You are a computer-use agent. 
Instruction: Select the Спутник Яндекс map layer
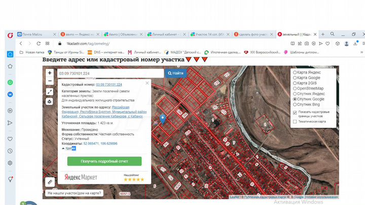[x=296, y=94]
